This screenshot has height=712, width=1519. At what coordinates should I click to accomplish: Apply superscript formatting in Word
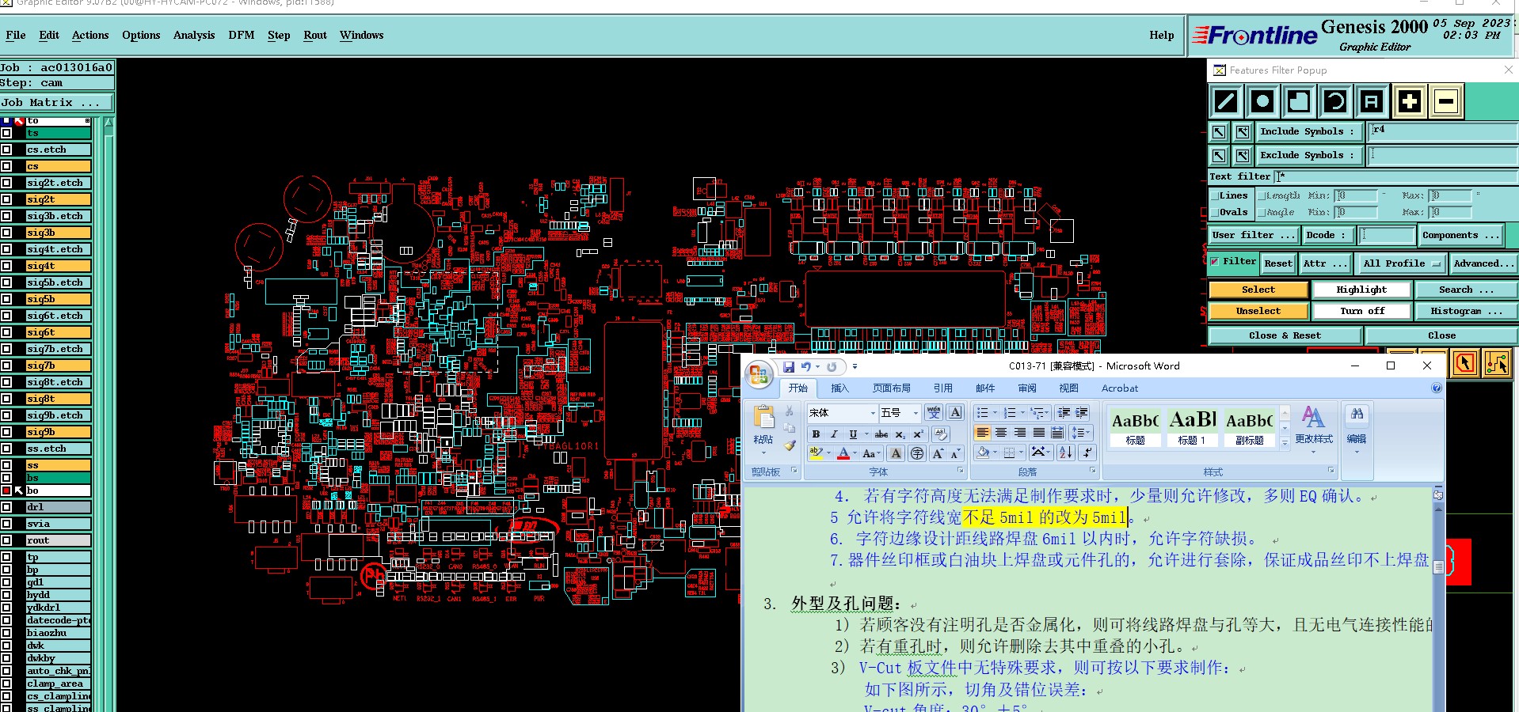pos(918,434)
